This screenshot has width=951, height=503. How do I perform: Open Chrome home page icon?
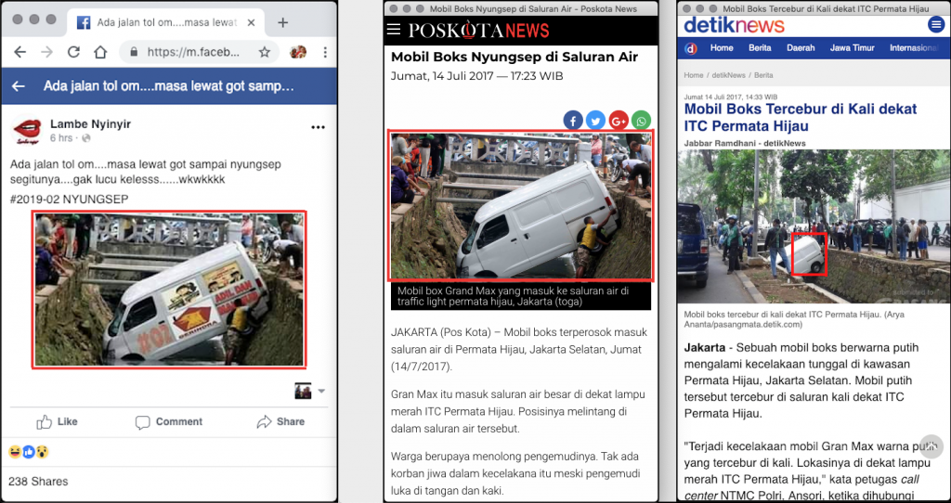pos(100,53)
